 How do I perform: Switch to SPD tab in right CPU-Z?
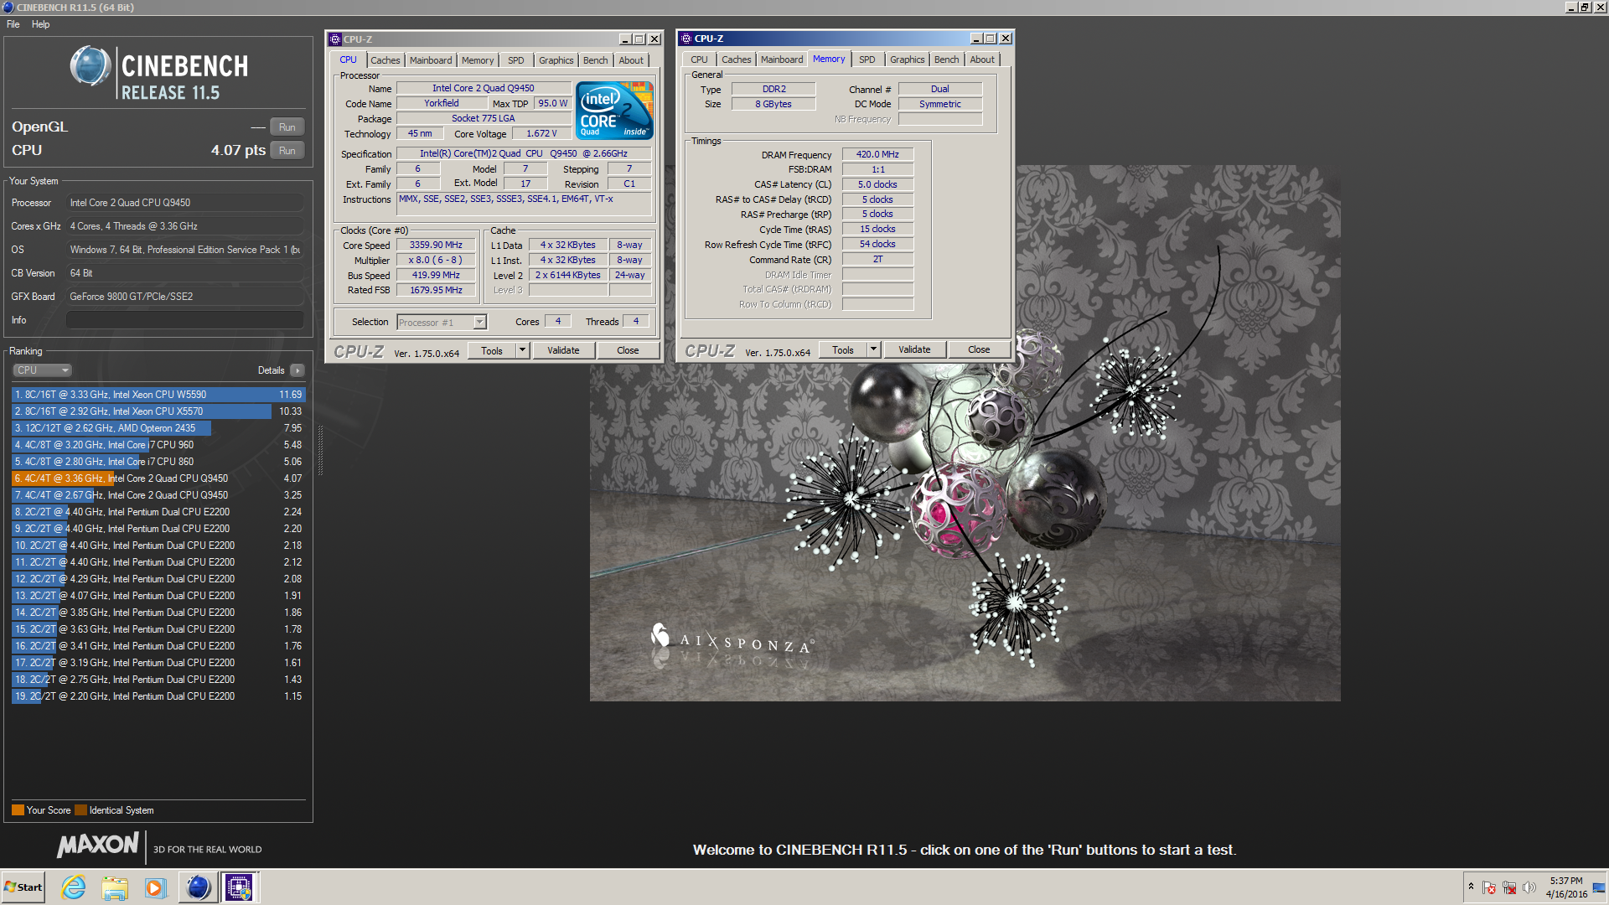pos(867,59)
